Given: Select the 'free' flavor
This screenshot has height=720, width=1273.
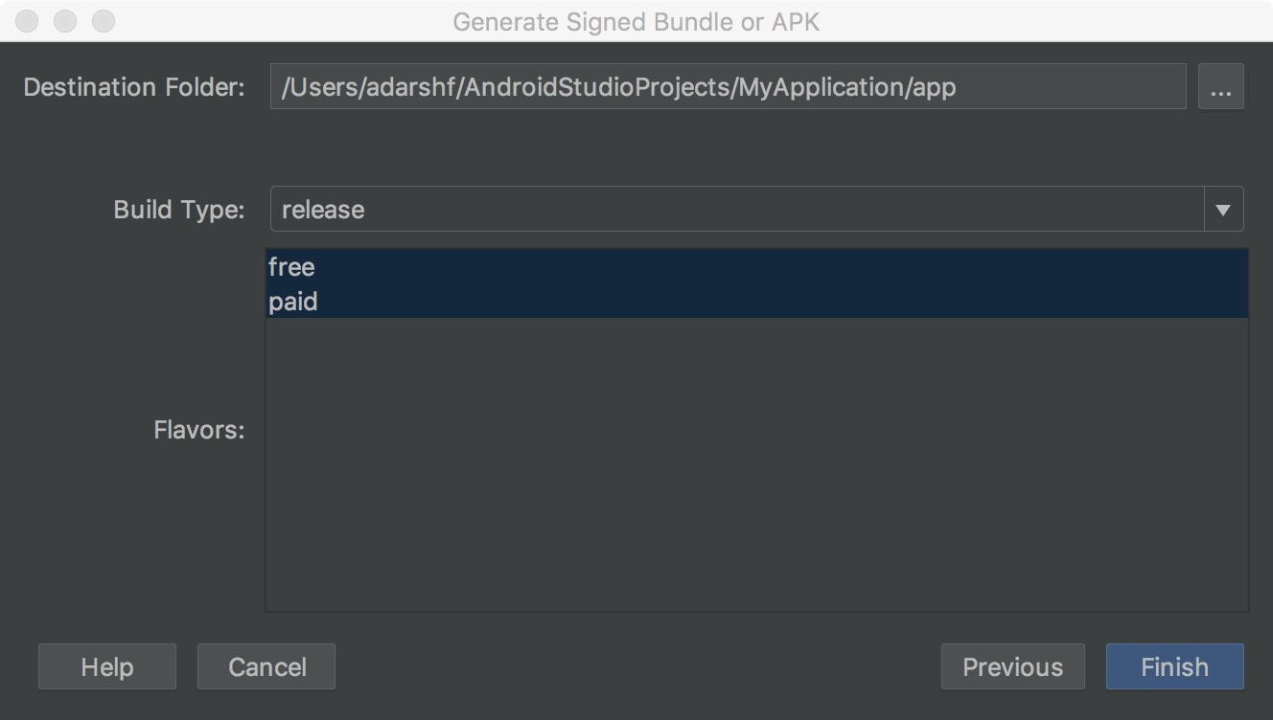Looking at the screenshot, I should [x=291, y=266].
